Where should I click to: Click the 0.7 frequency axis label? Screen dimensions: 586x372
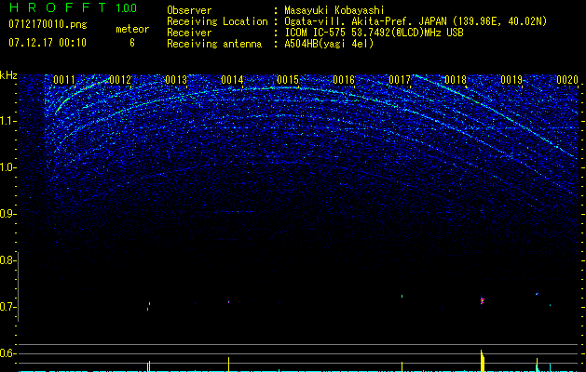(x=7, y=307)
